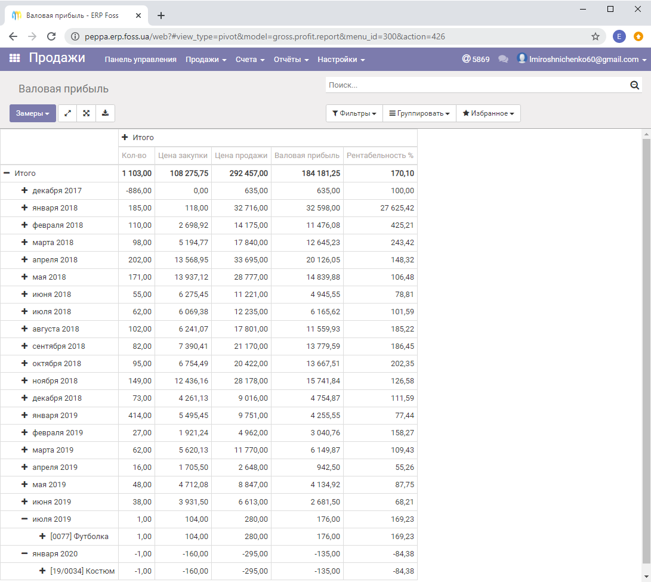
Task: Close the Валовая прибыль browser tab
Action: pos(138,16)
